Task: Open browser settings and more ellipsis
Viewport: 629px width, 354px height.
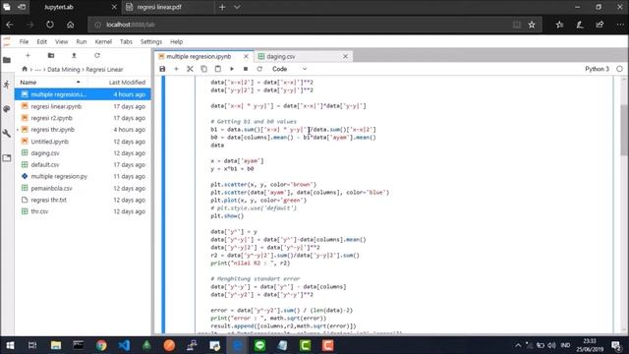Action: click(x=620, y=25)
